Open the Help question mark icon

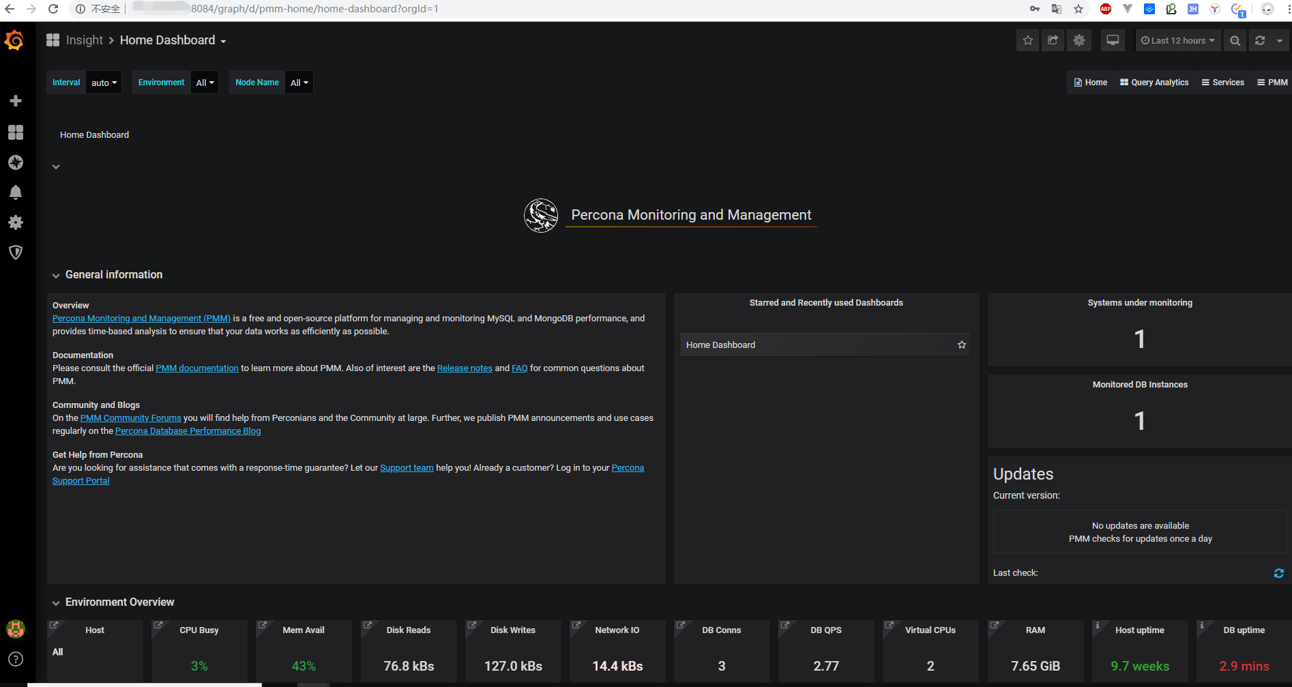[16, 659]
